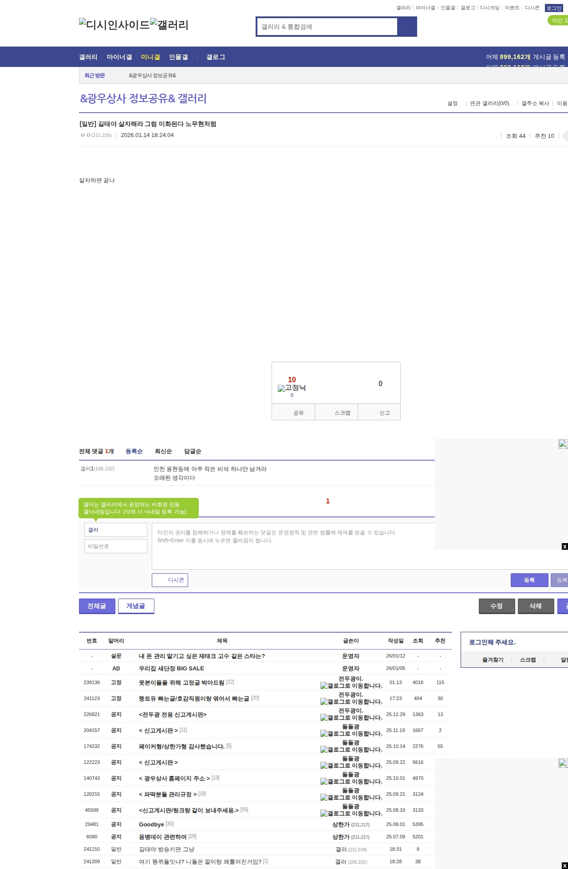Open gallog icon in post 140743 row
The height and width of the screenshot is (869, 568).
point(351,782)
